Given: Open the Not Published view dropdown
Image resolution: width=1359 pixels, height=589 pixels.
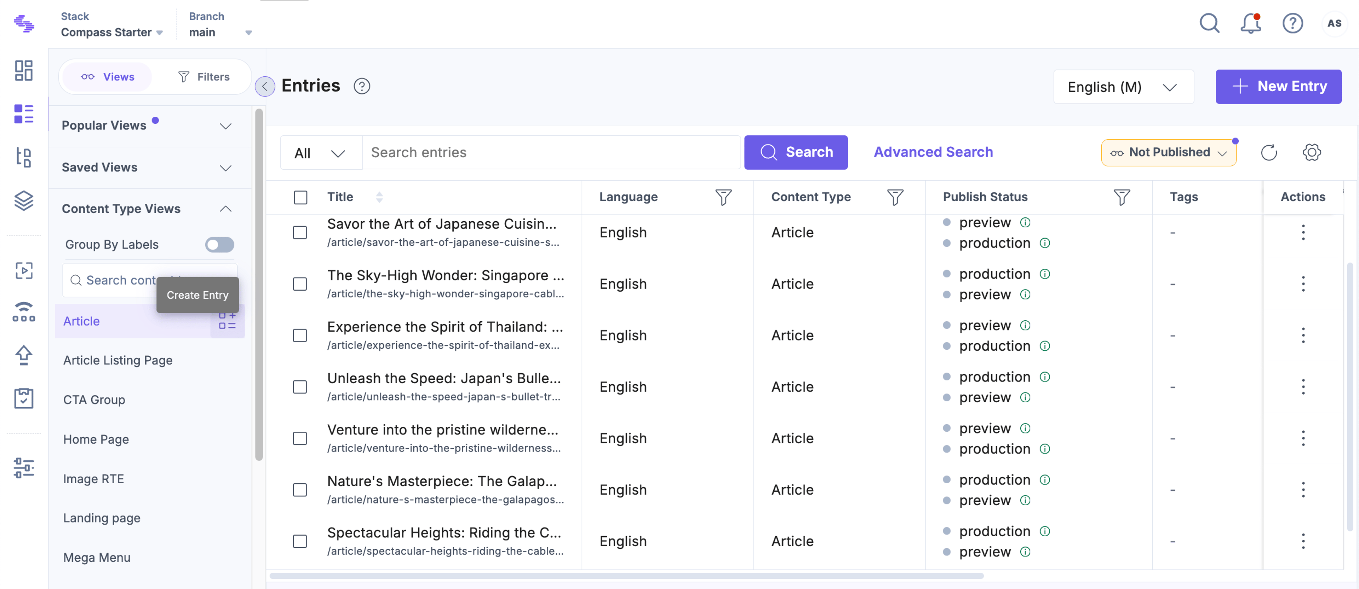Looking at the screenshot, I should 1169,153.
